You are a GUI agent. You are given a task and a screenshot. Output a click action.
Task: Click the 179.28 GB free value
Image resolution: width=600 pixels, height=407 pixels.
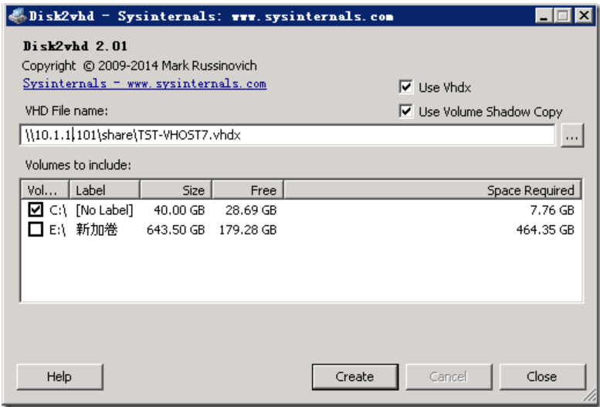click(x=248, y=230)
